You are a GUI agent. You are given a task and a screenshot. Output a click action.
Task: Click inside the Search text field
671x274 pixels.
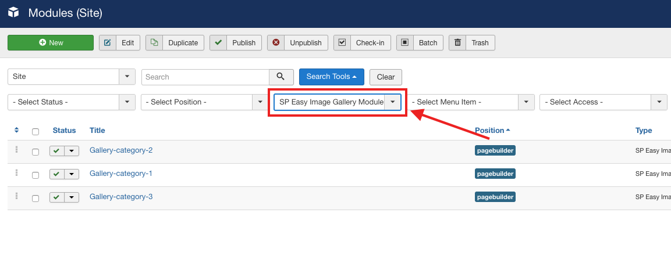205,77
